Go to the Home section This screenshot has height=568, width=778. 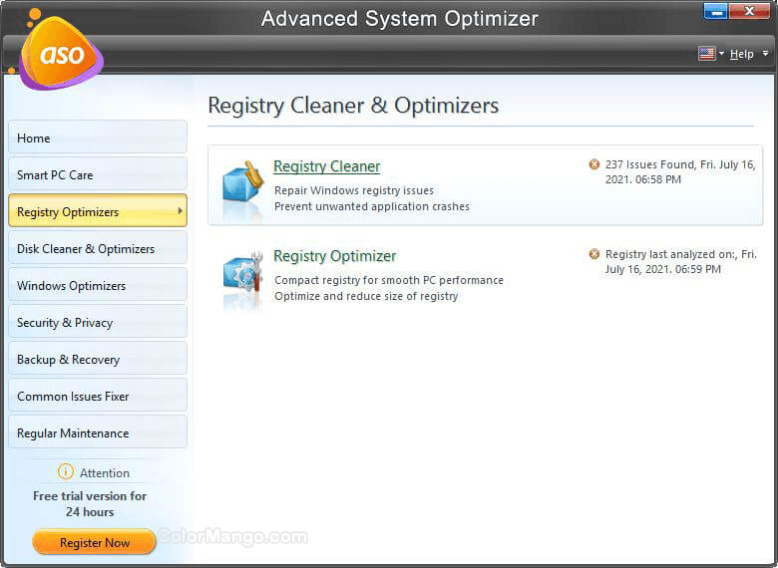97,138
